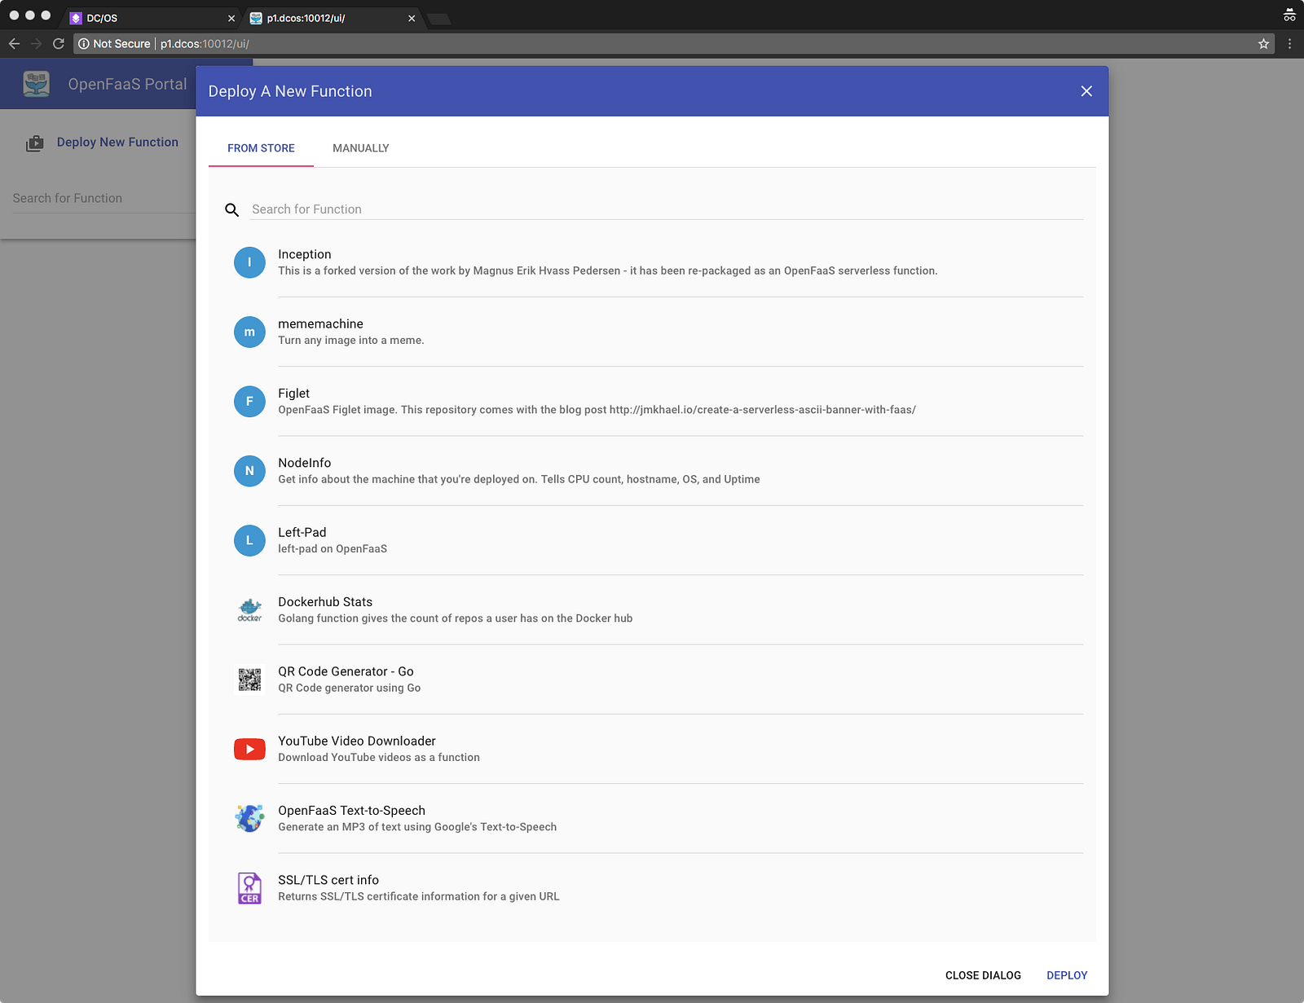Click the Figlet description with jmkhael.io URL
The width and height of the screenshot is (1304, 1003).
click(x=597, y=410)
